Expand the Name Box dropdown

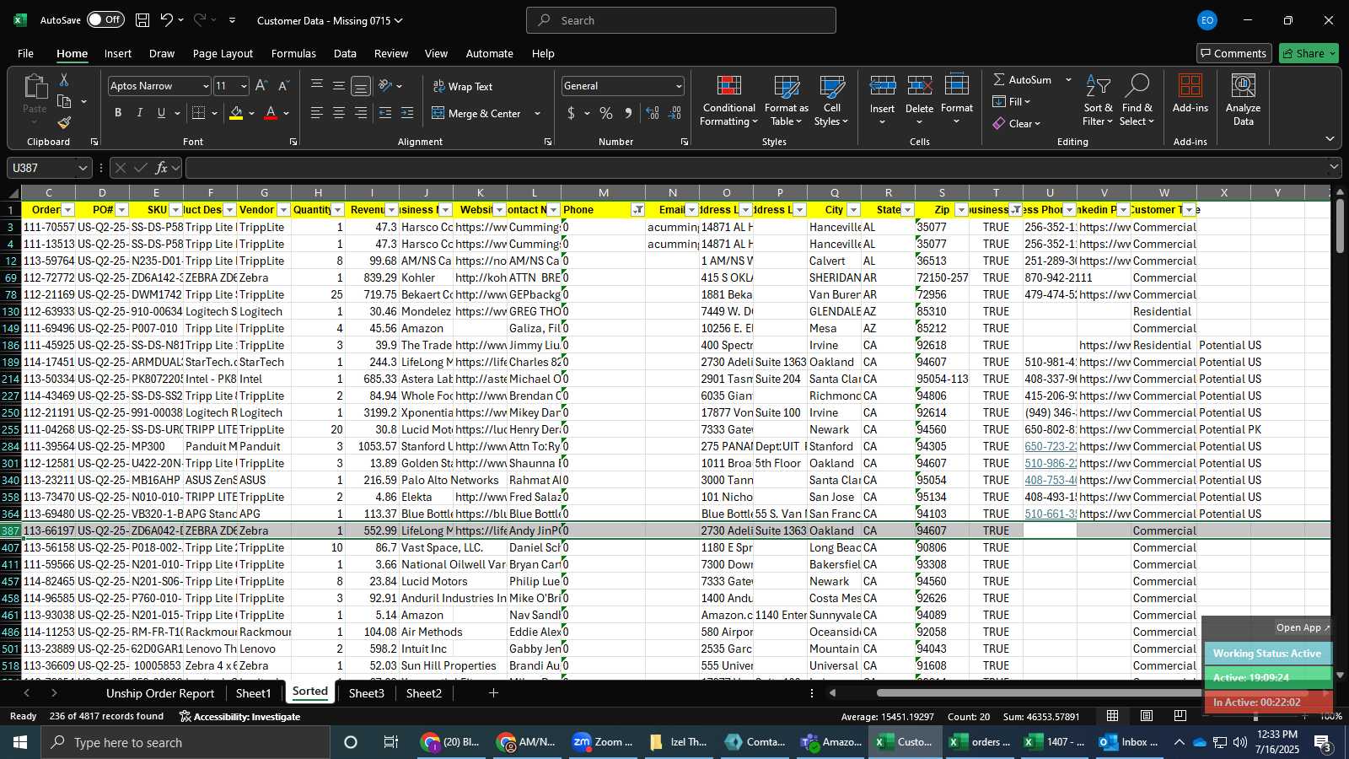(83, 168)
